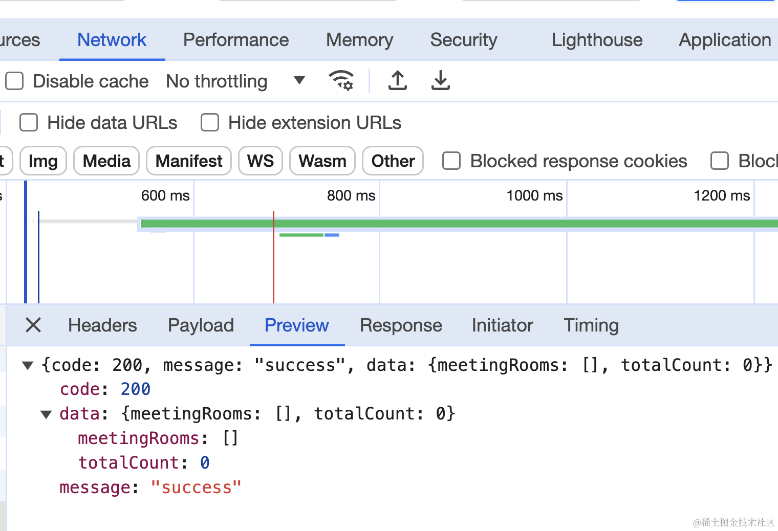Open the Lighthouse tab
The height and width of the screenshot is (531, 778).
pos(597,40)
